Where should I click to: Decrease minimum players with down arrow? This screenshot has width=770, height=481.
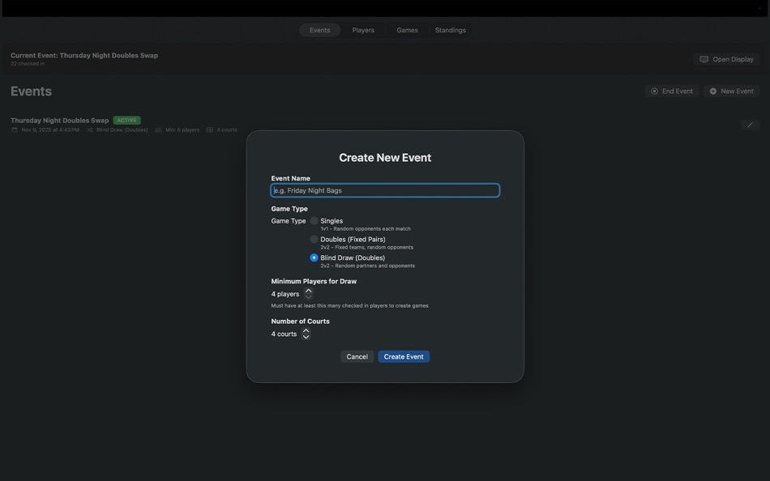click(308, 297)
